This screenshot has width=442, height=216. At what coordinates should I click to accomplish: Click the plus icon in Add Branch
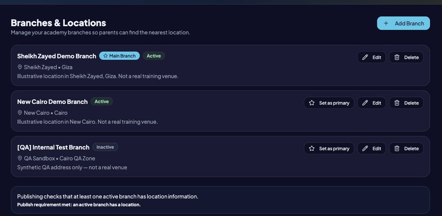386,24
